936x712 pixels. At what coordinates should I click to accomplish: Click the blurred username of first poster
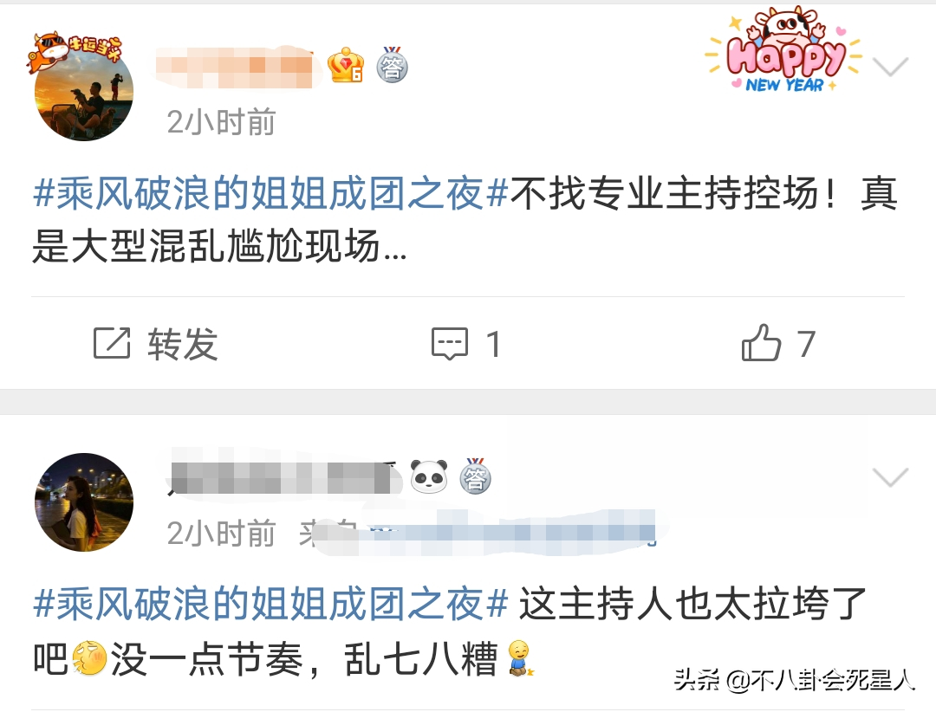pyautogui.click(x=235, y=66)
